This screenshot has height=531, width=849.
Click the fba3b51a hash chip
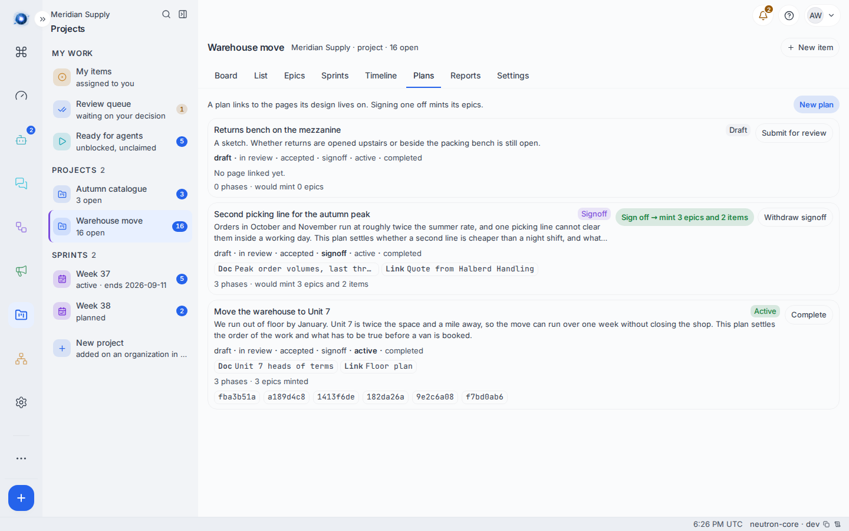(x=237, y=396)
